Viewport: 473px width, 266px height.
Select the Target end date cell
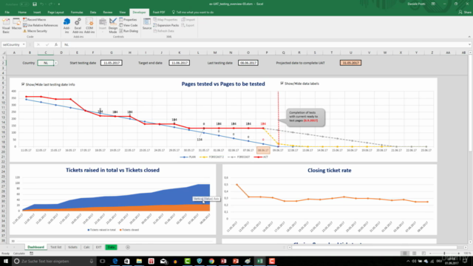[179, 63]
